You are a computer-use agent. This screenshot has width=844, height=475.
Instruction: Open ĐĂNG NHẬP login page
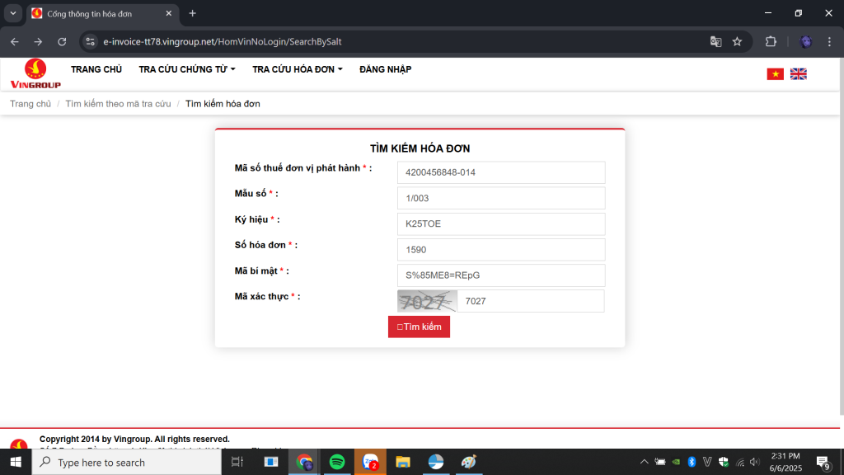coord(386,69)
